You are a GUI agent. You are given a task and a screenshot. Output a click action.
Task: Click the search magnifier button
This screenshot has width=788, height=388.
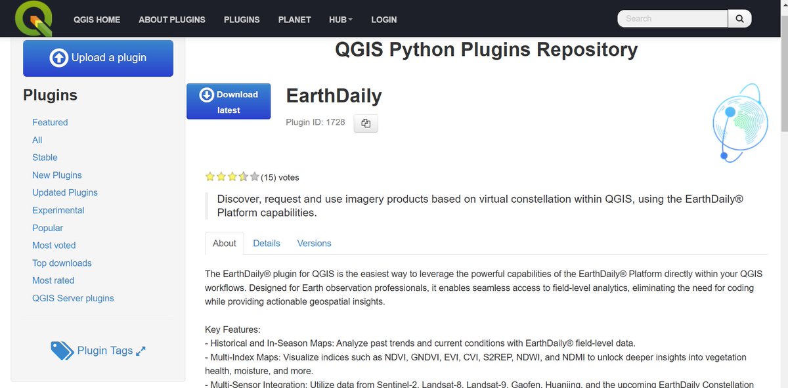739,18
